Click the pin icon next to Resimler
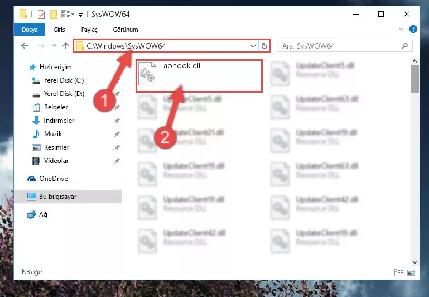Viewport: 429px width, 297px height. [117, 147]
